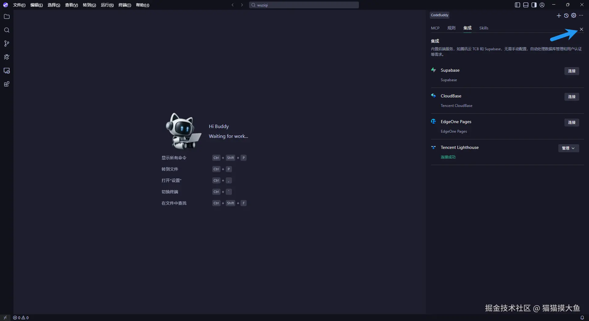Connect EdgeOne Pages with 连接 button
This screenshot has height=321, width=589.
[572, 122]
